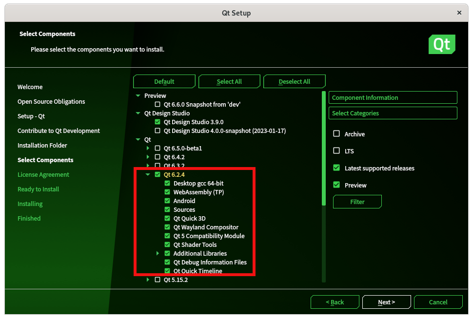Select the Qt Quick 3D row
This screenshot has height=319, width=473.
pos(189,218)
